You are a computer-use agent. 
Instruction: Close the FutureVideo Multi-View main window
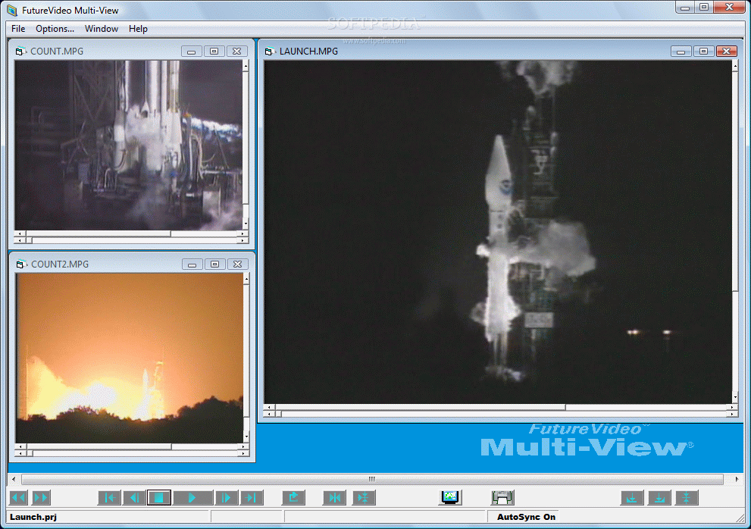coord(729,7)
